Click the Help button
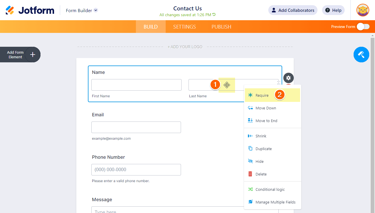 pyautogui.click(x=333, y=10)
